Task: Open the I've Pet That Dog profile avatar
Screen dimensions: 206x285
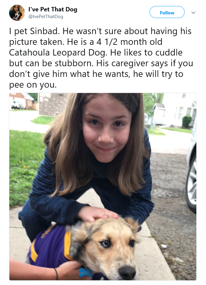Action: (17, 12)
